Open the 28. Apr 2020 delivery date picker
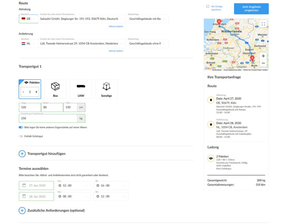 [36, 196]
